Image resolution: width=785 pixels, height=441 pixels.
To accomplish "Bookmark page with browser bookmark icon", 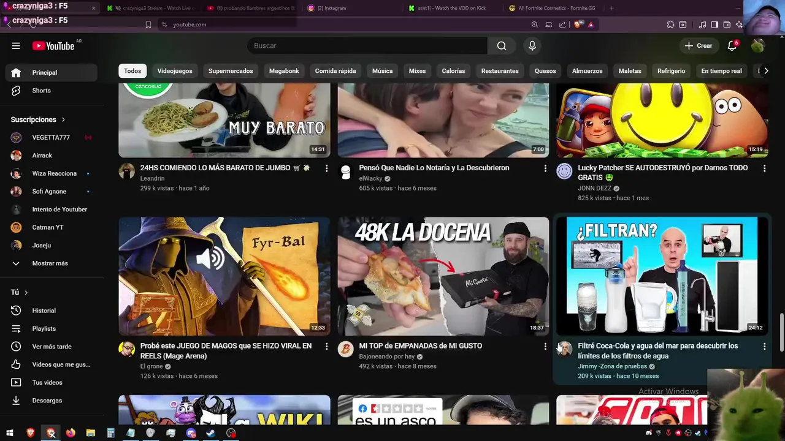I will click(x=148, y=24).
